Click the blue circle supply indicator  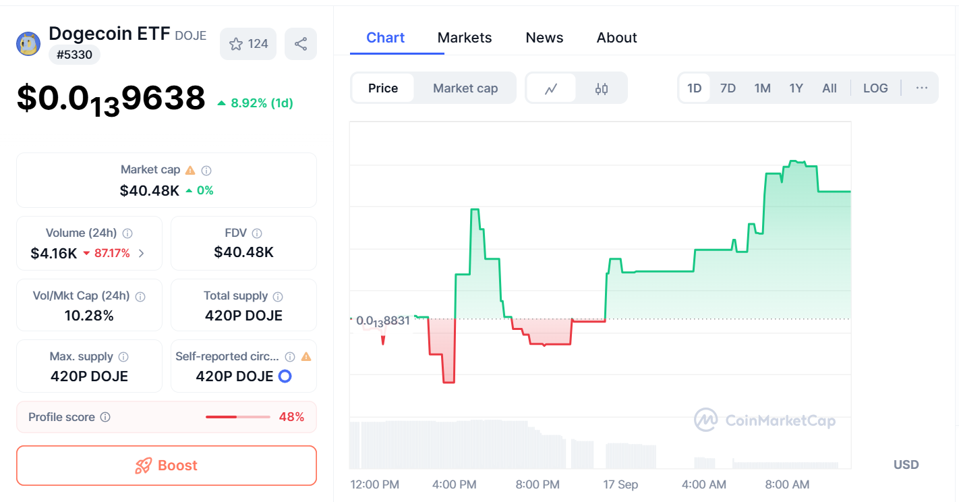pyautogui.click(x=285, y=376)
